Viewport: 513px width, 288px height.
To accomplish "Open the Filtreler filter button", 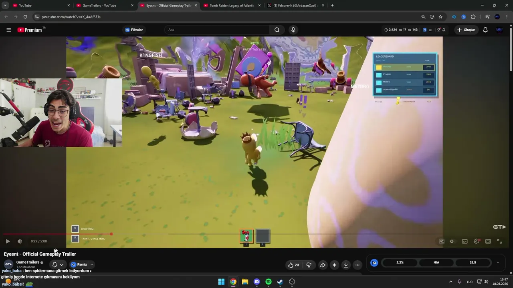I will (x=134, y=30).
